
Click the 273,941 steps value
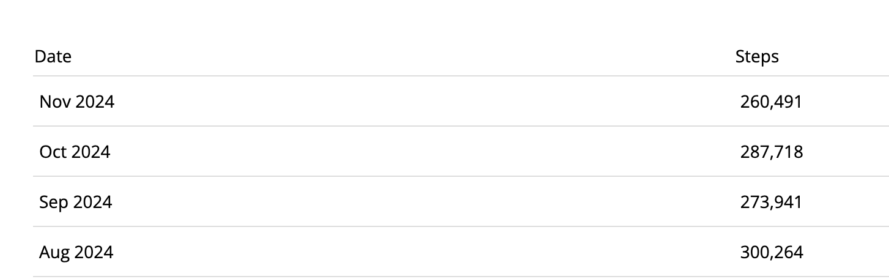tap(770, 202)
